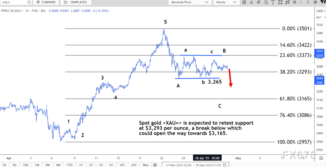Open the TEMPLATES button

(x=75, y=2)
